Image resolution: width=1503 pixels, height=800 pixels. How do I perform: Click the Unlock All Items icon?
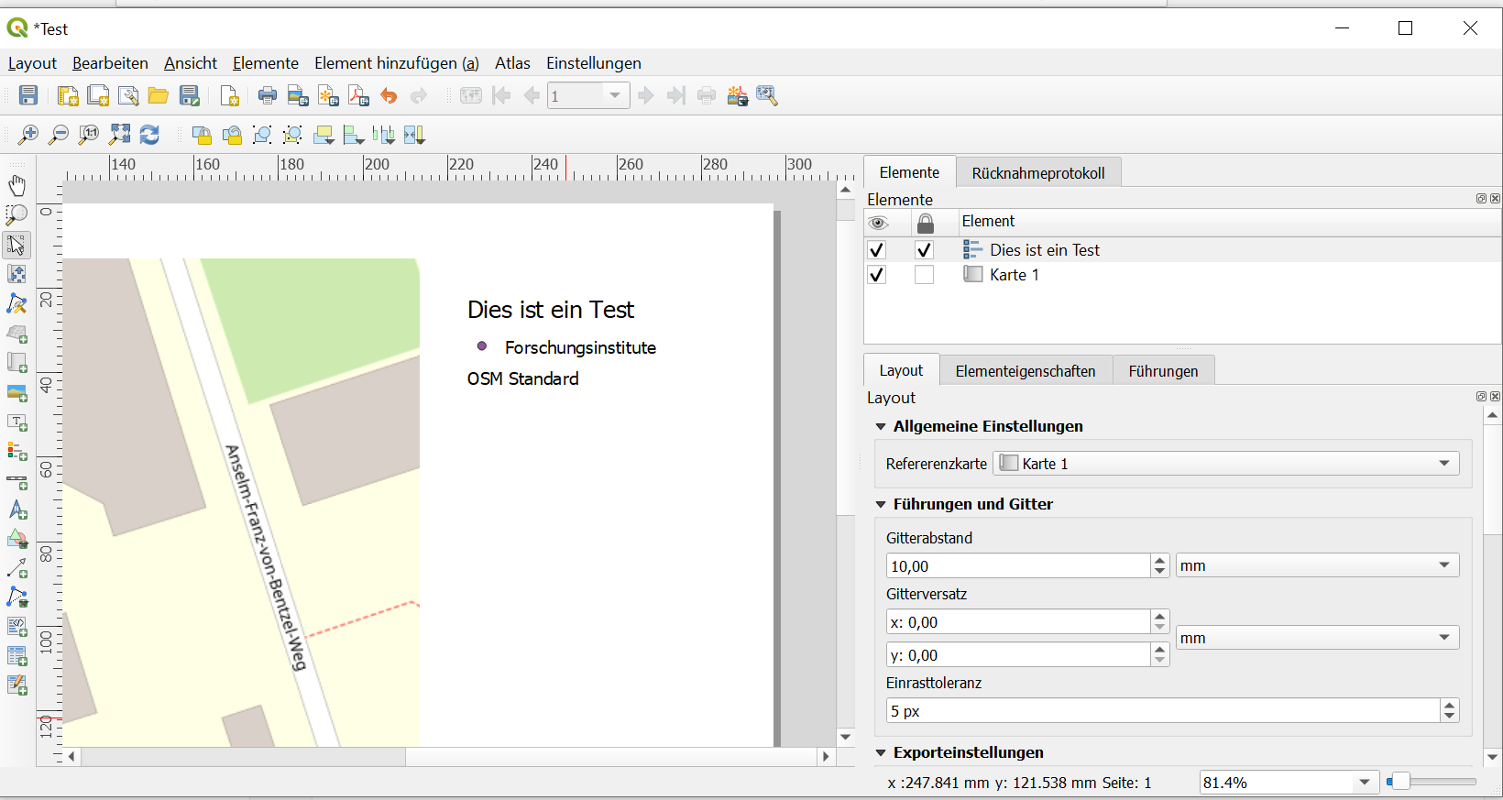232,135
